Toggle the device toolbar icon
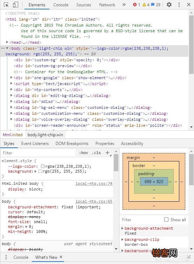This screenshot has width=194, height=264. click(15, 5)
